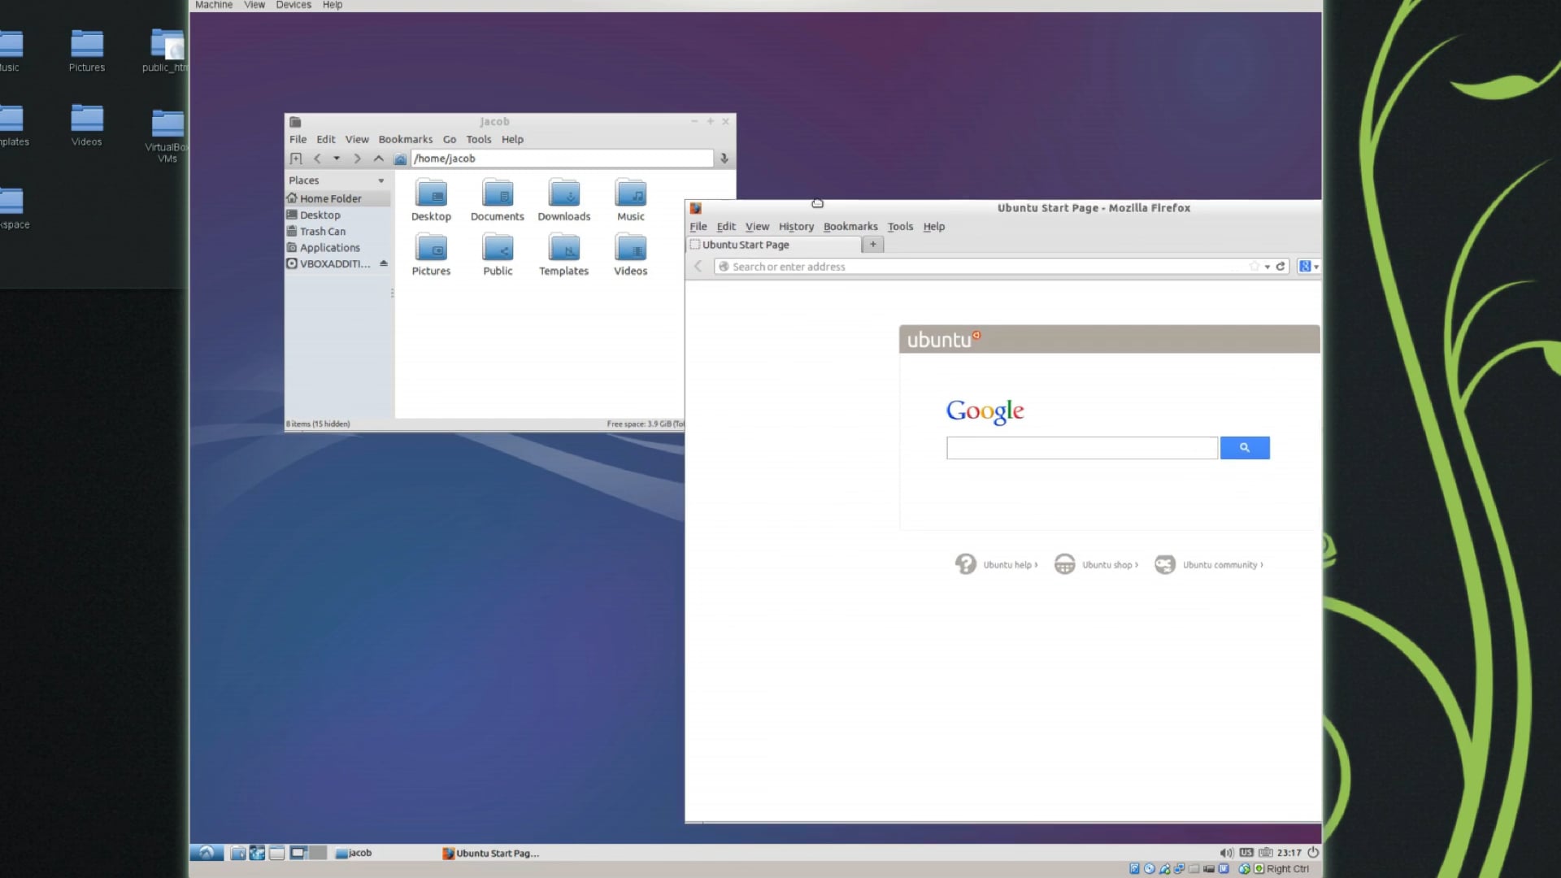The width and height of the screenshot is (1561, 878).
Task: Open VirtualBox Machine menu
Action: (x=214, y=5)
